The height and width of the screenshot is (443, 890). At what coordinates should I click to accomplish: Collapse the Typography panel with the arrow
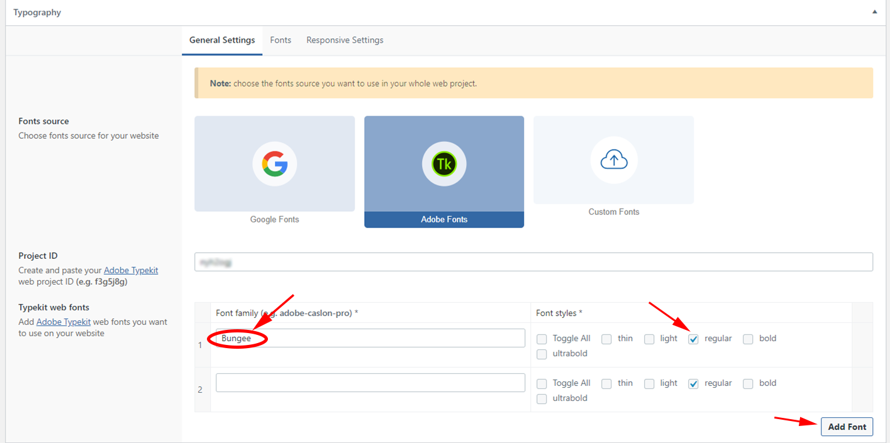pos(874,12)
